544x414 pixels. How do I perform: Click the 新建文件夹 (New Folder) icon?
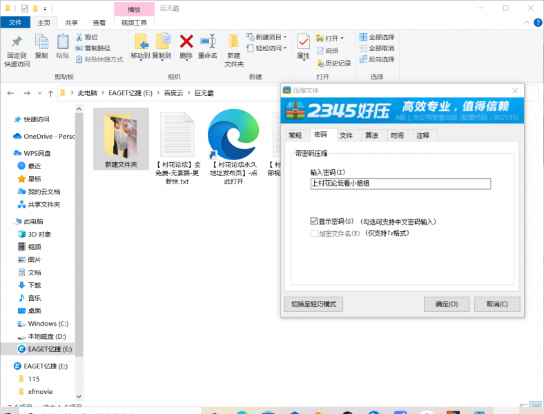[x=234, y=41]
